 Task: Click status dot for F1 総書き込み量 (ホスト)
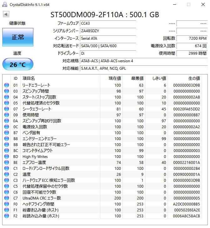click(x=7, y=210)
